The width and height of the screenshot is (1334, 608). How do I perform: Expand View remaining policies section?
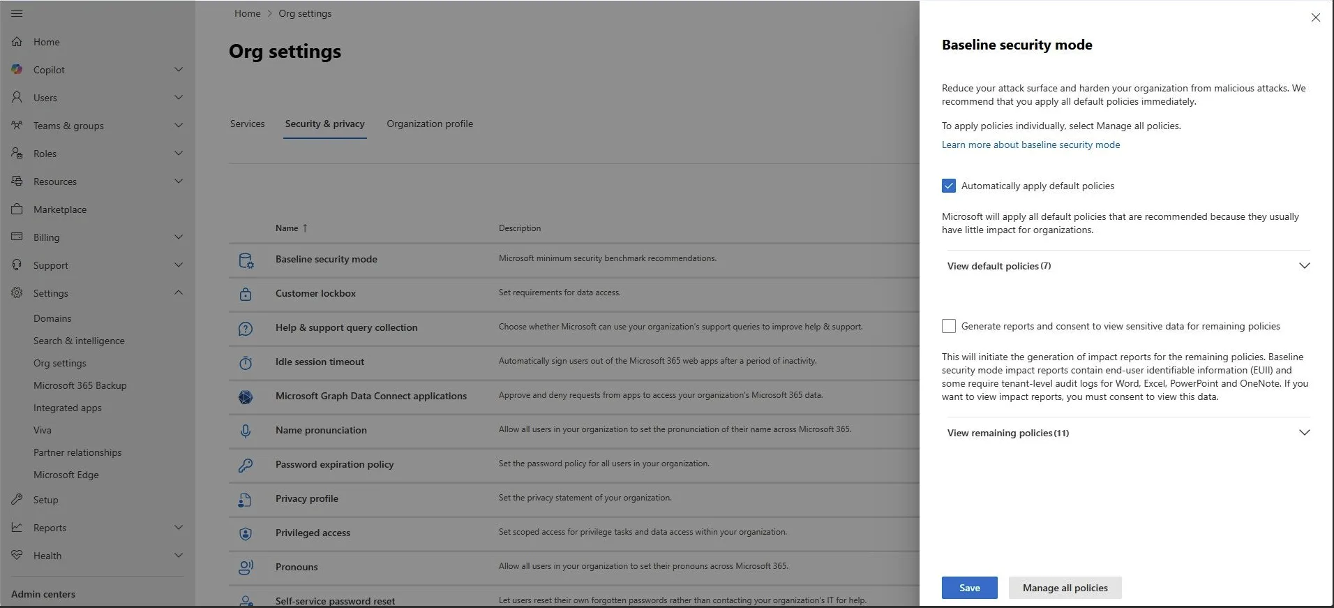coord(1303,433)
